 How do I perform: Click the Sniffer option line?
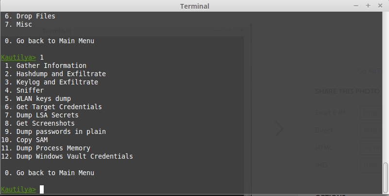24,90
